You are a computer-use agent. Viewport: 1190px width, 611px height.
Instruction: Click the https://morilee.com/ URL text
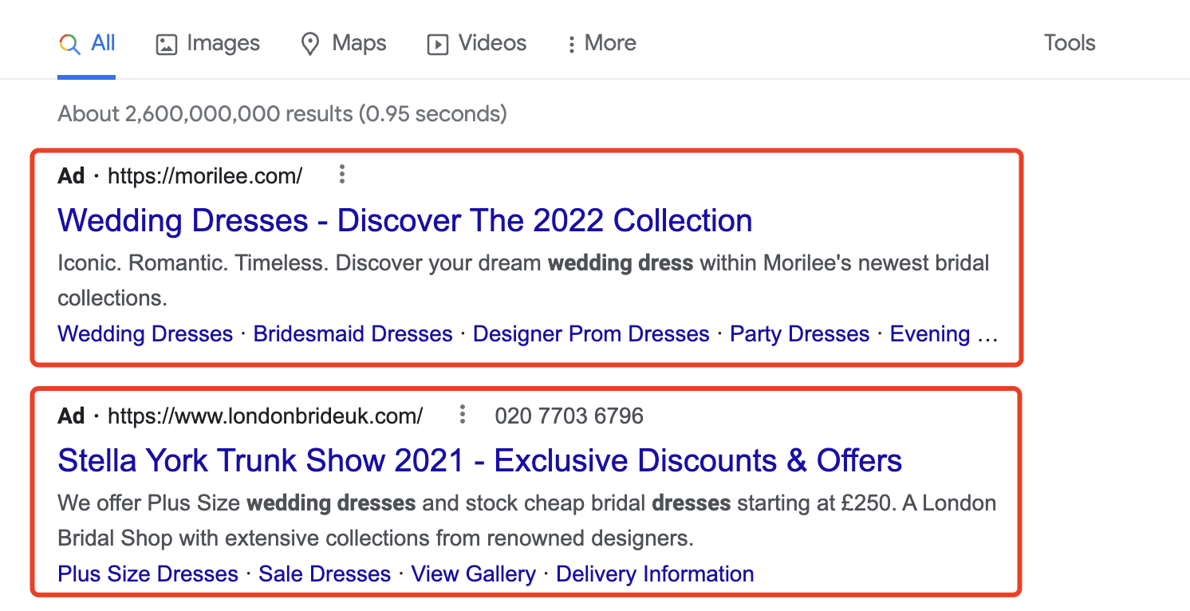(x=205, y=175)
